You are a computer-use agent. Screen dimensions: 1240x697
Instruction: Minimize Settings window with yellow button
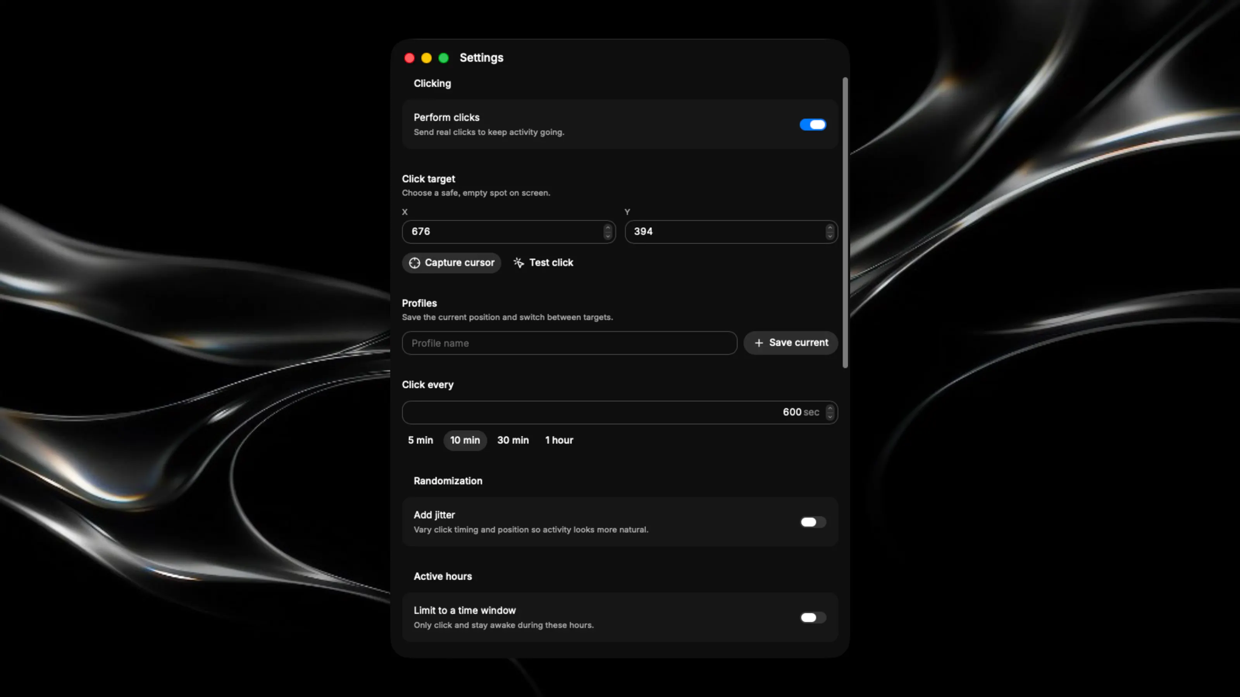pyautogui.click(x=427, y=58)
